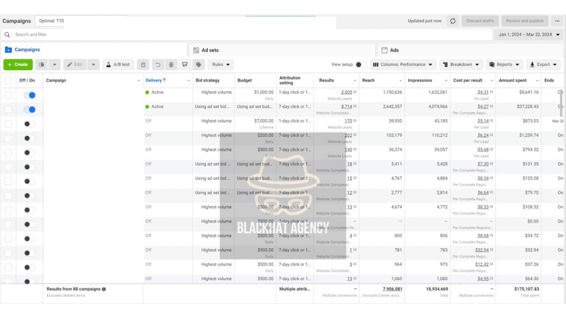This screenshot has height=318, width=566.
Task: Check the select-all header checkbox
Action: 8,80
